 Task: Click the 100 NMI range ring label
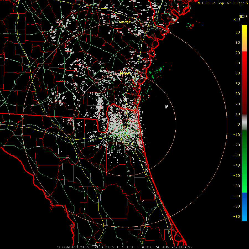tap(124, 22)
